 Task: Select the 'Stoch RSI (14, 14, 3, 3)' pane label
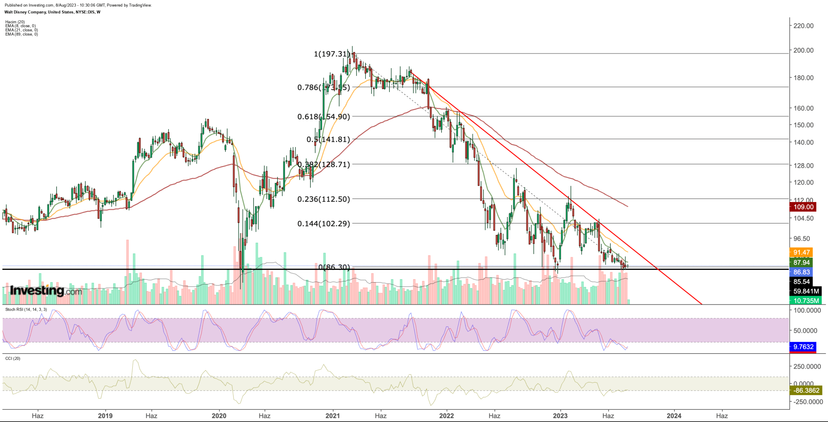pyautogui.click(x=26, y=310)
